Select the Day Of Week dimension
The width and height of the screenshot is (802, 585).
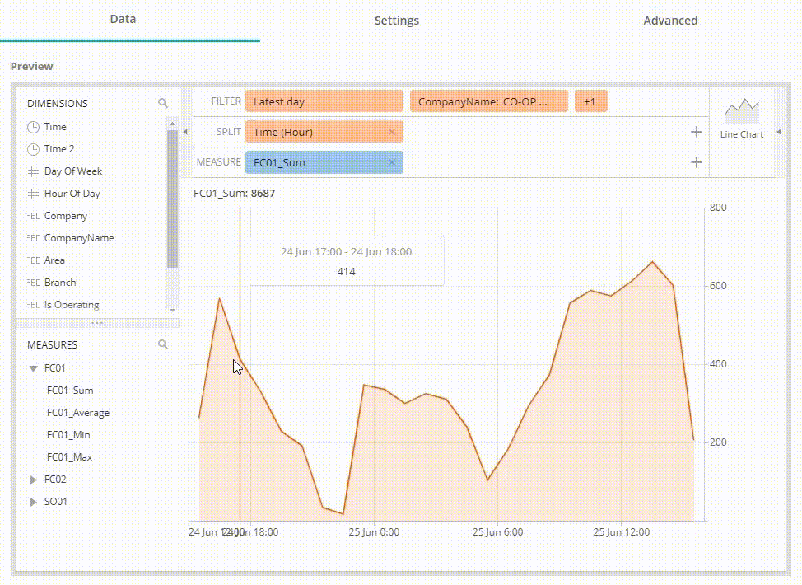coord(72,171)
